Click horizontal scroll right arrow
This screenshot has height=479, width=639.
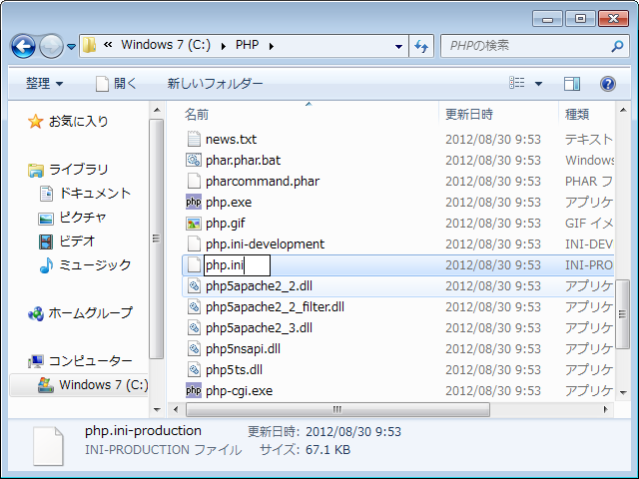coord(606,409)
